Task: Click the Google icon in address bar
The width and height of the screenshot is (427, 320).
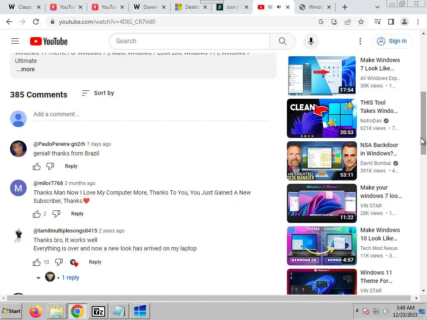Action: (x=321, y=22)
